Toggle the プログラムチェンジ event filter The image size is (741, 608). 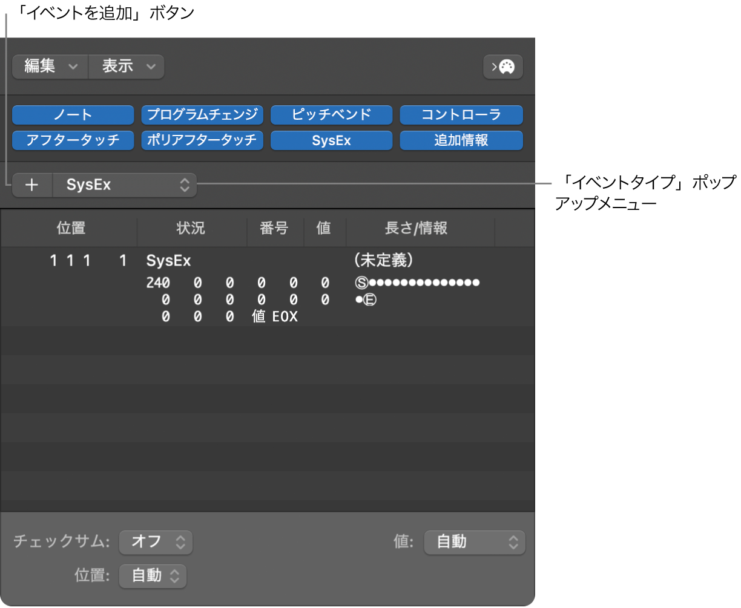click(x=202, y=114)
